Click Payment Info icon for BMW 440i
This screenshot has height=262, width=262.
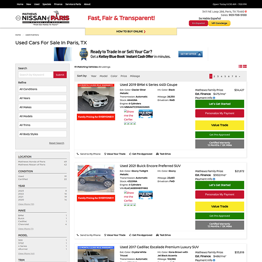[x=214, y=98]
